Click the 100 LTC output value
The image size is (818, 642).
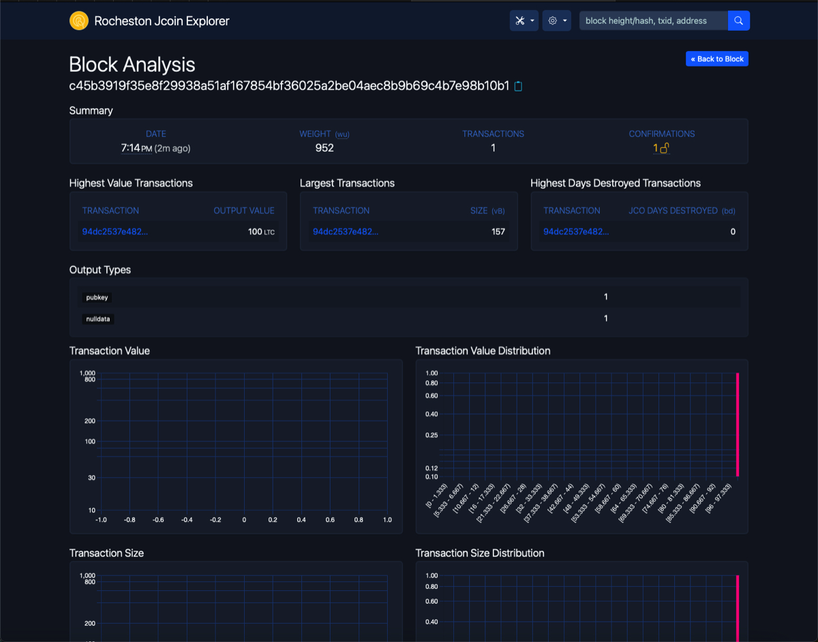click(261, 232)
